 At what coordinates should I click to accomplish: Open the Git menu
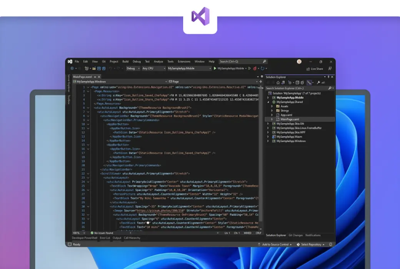tap(103, 61)
